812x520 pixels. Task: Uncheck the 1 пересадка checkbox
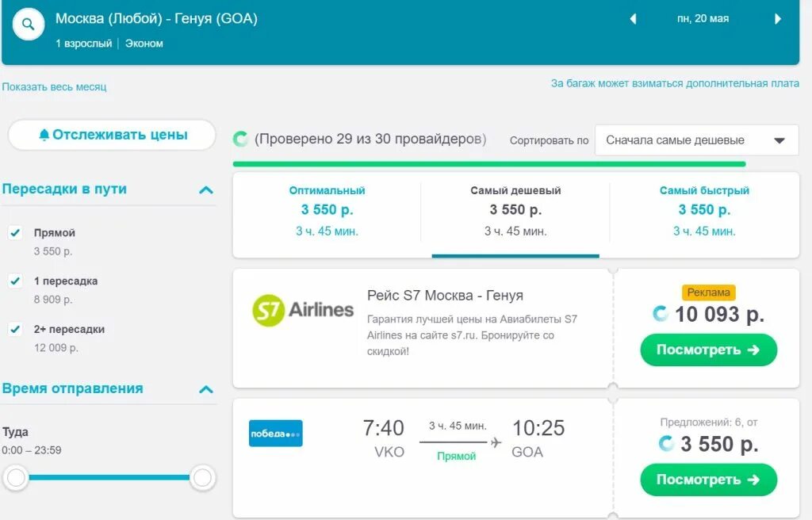(15, 281)
